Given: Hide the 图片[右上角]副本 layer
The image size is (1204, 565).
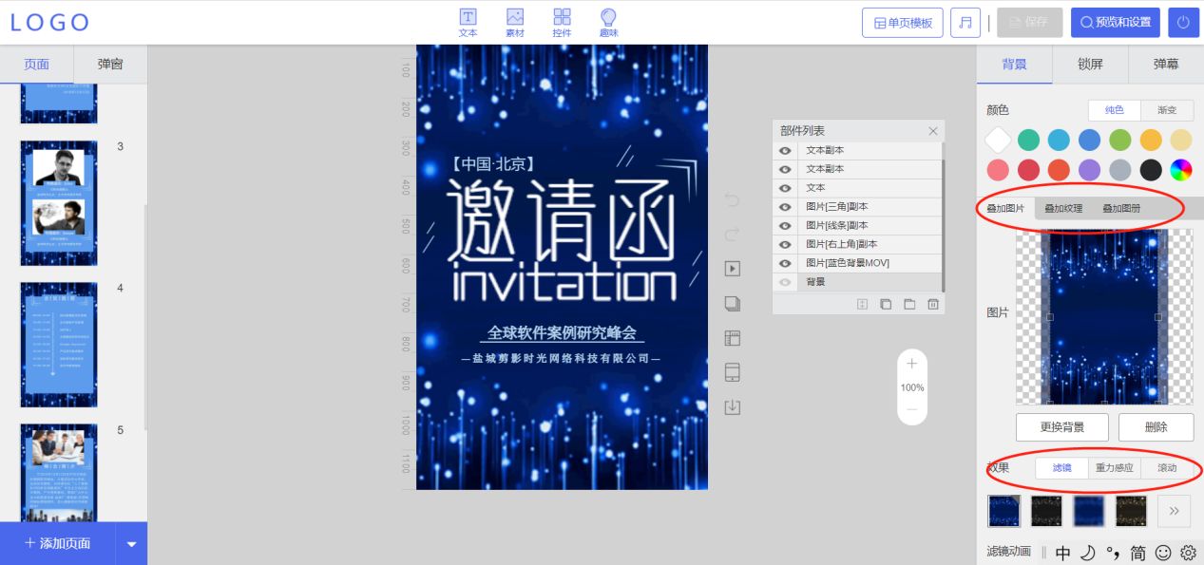Looking at the screenshot, I should (x=785, y=244).
